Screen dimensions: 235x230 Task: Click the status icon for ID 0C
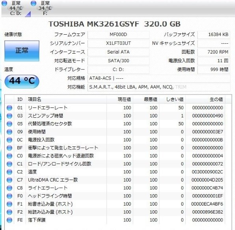pyautogui.click(x=9, y=140)
